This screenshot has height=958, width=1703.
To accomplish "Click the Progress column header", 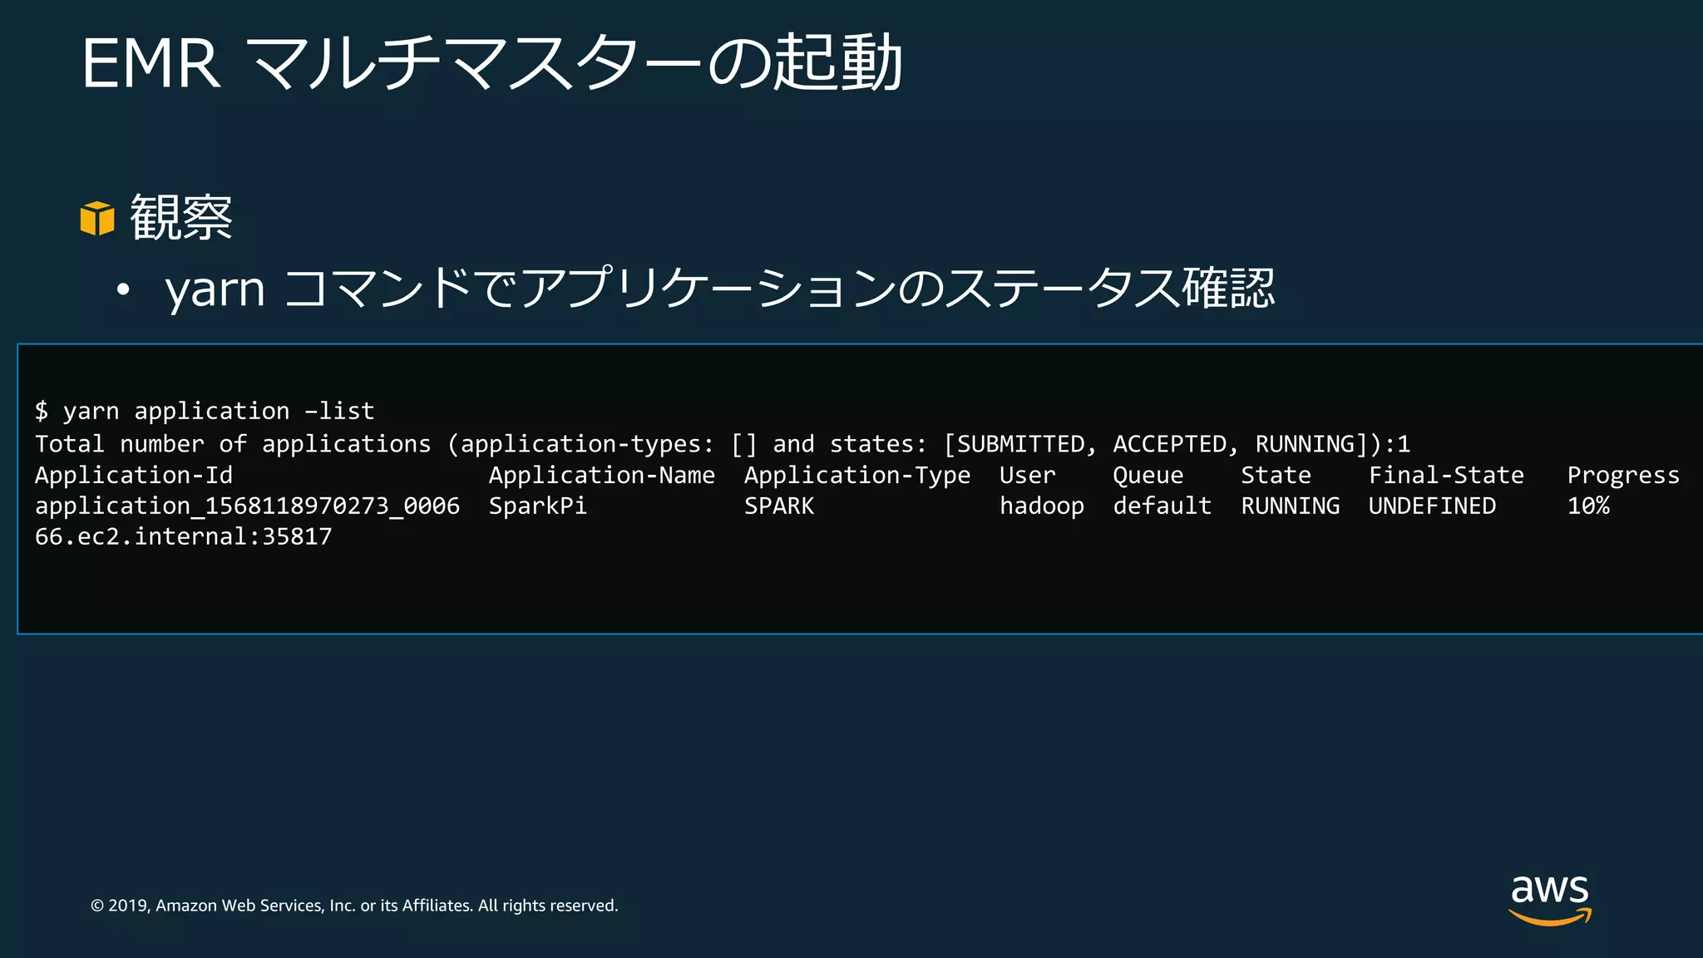I will 1622,475.
